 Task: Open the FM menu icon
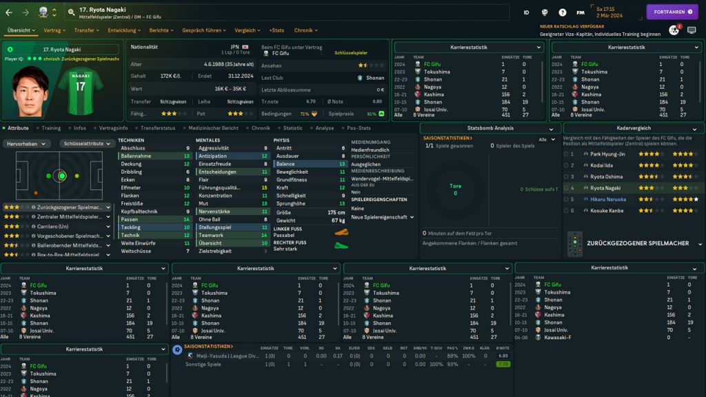(x=581, y=12)
